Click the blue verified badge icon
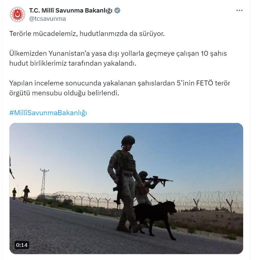The height and width of the screenshot is (260, 256). click(x=117, y=11)
